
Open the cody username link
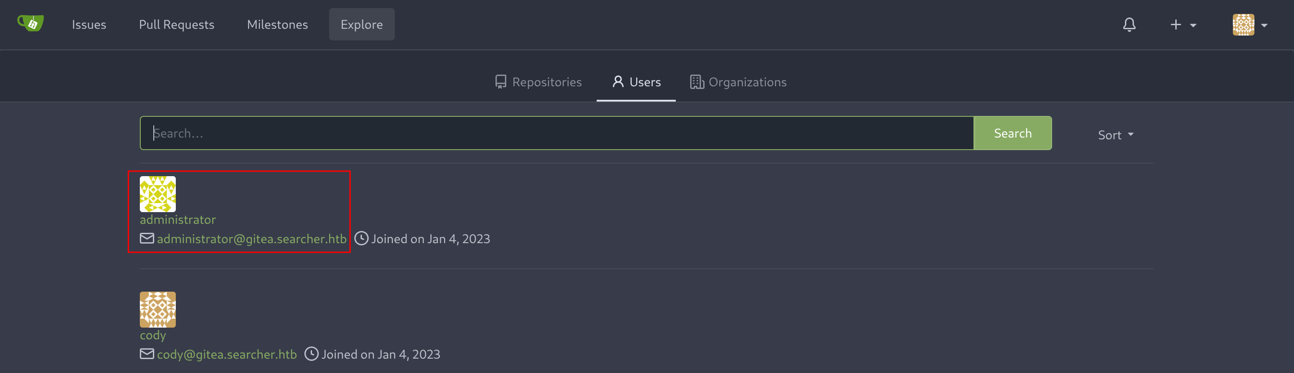pos(153,335)
